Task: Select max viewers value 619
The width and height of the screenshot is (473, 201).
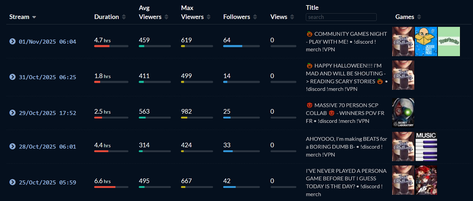Action: pos(186,40)
